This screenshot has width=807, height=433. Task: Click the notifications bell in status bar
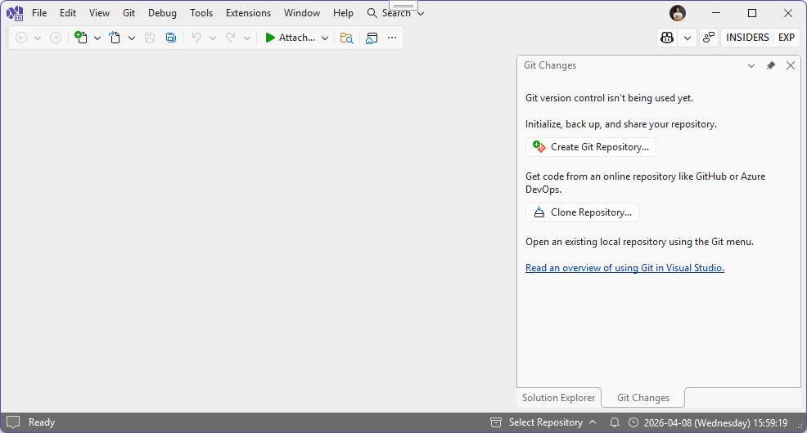615,422
